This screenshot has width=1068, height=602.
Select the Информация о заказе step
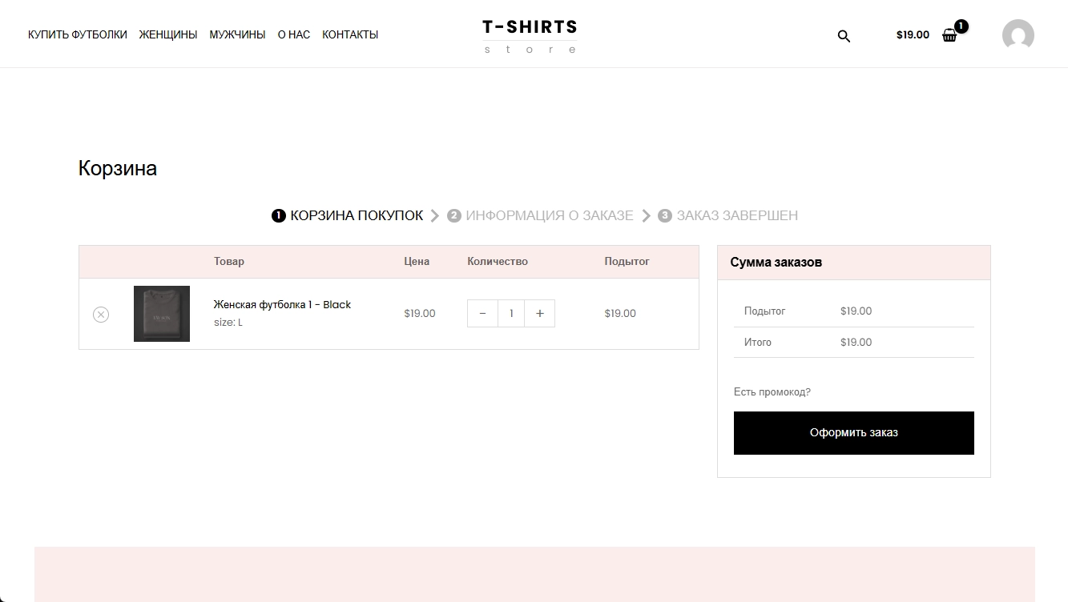pyautogui.click(x=540, y=215)
